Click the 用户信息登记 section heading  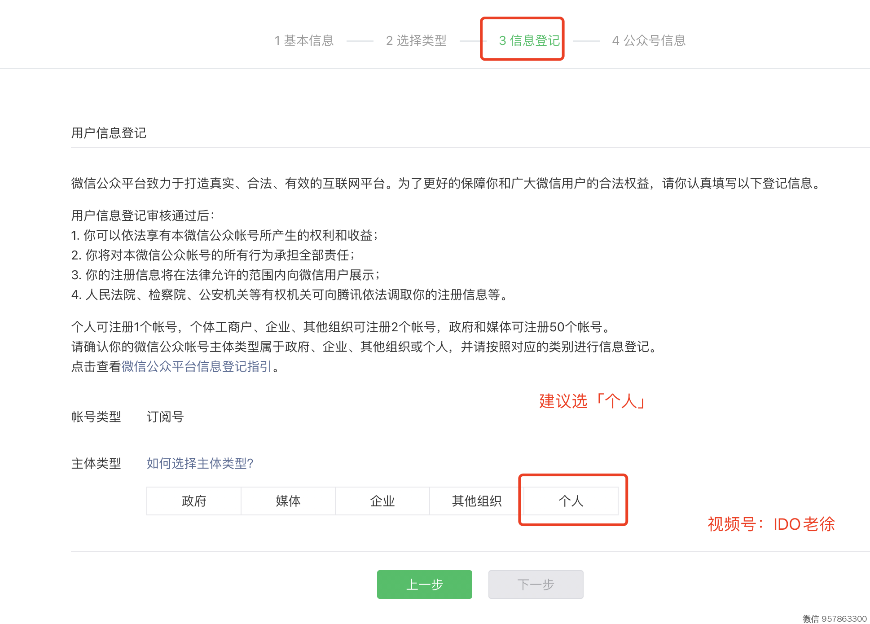(109, 133)
